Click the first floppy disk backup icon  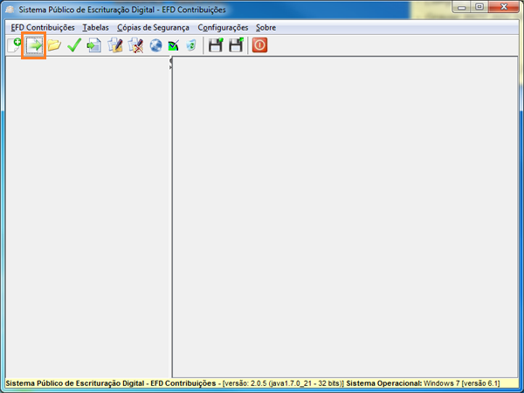click(216, 45)
